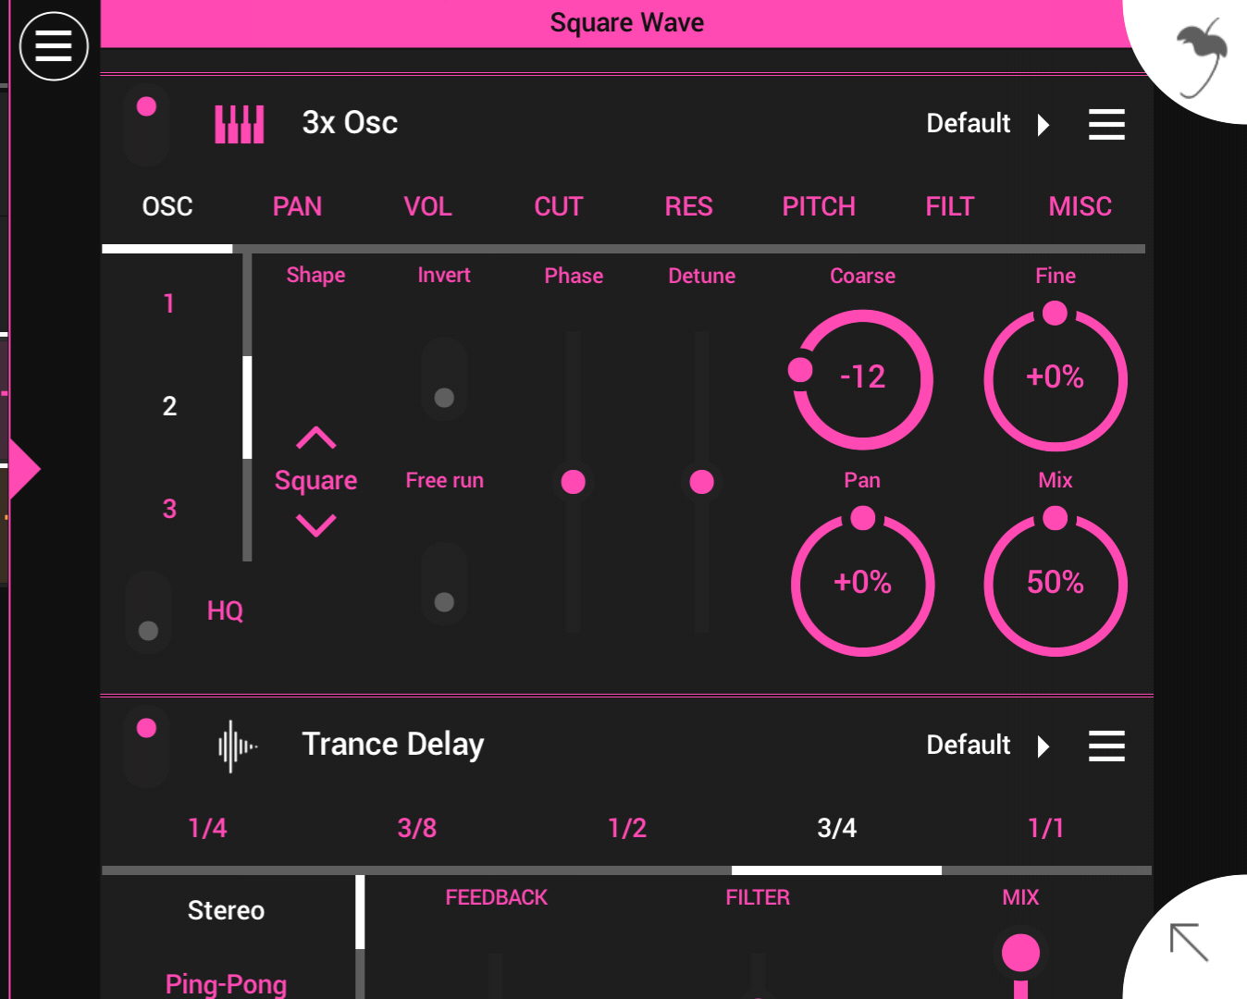Image resolution: width=1247 pixels, height=999 pixels.
Task: Switch to the MISC tab
Action: click(1080, 206)
